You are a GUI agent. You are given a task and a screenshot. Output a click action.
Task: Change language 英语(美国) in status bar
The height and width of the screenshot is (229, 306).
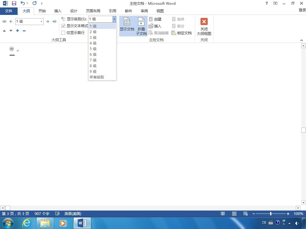73,213
